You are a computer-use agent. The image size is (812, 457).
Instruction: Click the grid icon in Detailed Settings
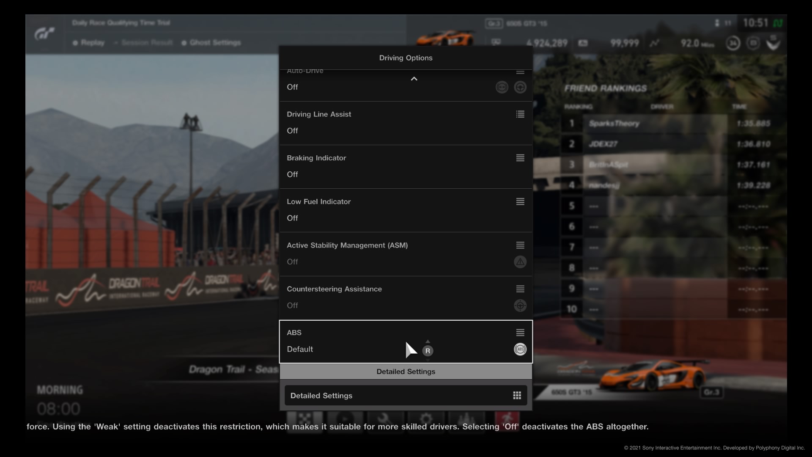[x=517, y=395]
